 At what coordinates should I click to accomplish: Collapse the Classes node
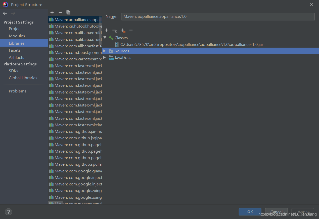[105, 38]
